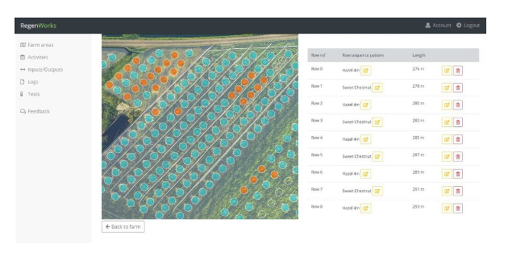Open the Tests section

(30, 94)
